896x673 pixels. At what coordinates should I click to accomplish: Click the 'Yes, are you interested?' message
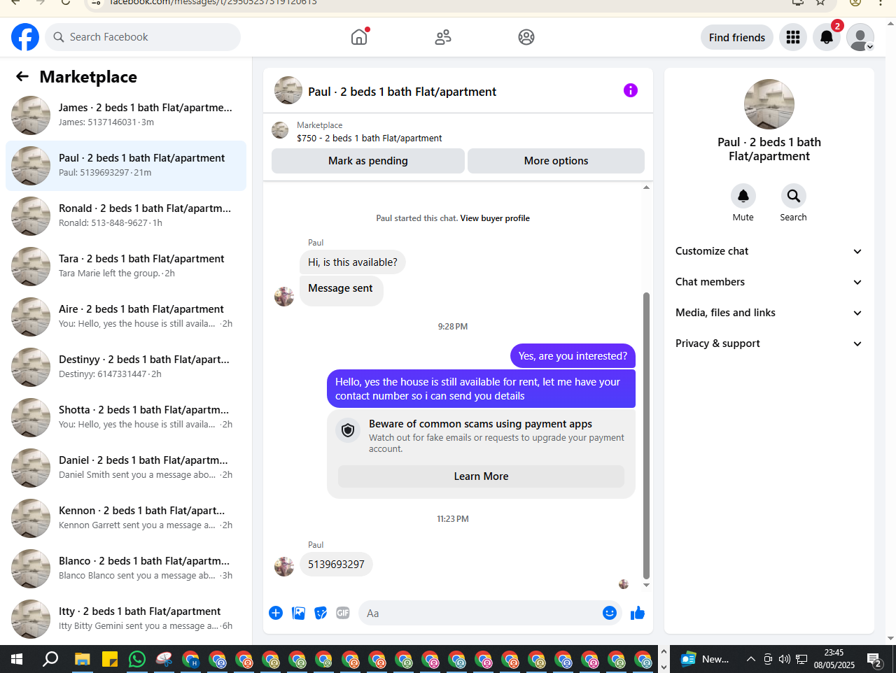click(573, 356)
